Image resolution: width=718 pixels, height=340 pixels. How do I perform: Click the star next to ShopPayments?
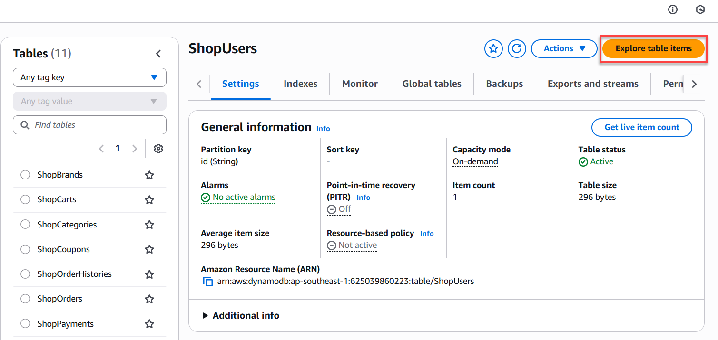point(149,324)
